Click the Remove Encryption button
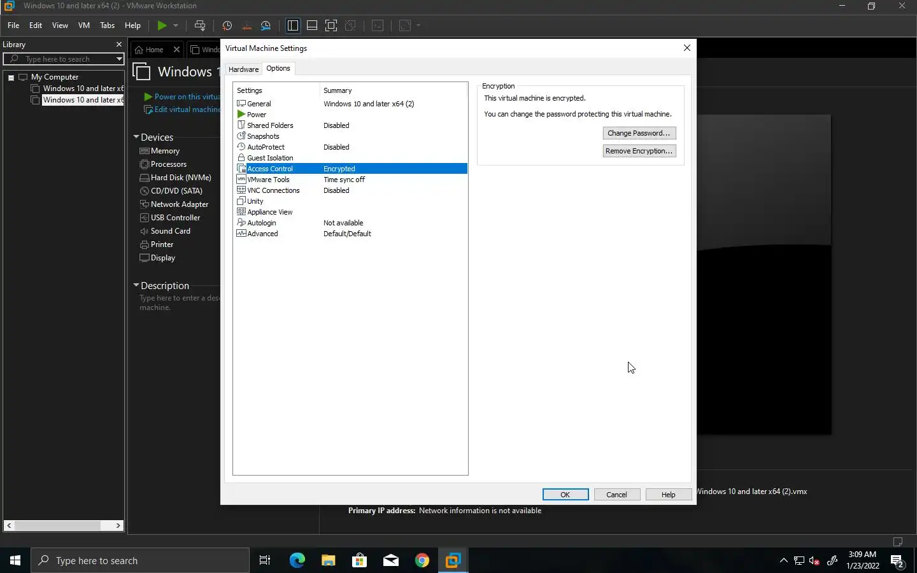The width and height of the screenshot is (917, 573). (x=639, y=151)
